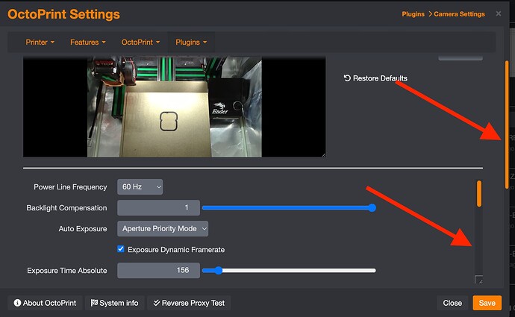
Task: Click Exposure Time Absolute slider handle
Action: click(219, 271)
